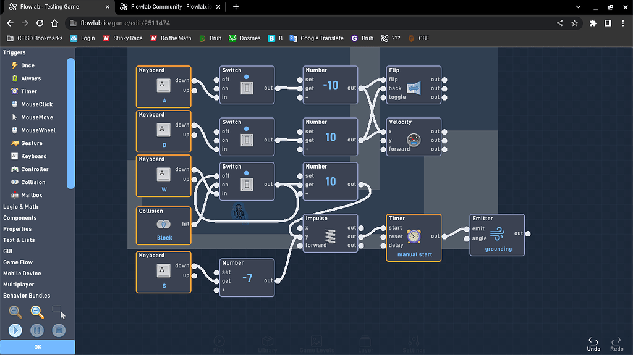
Task: Click the gauge icon in Velocity node
Action: (414, 140)
